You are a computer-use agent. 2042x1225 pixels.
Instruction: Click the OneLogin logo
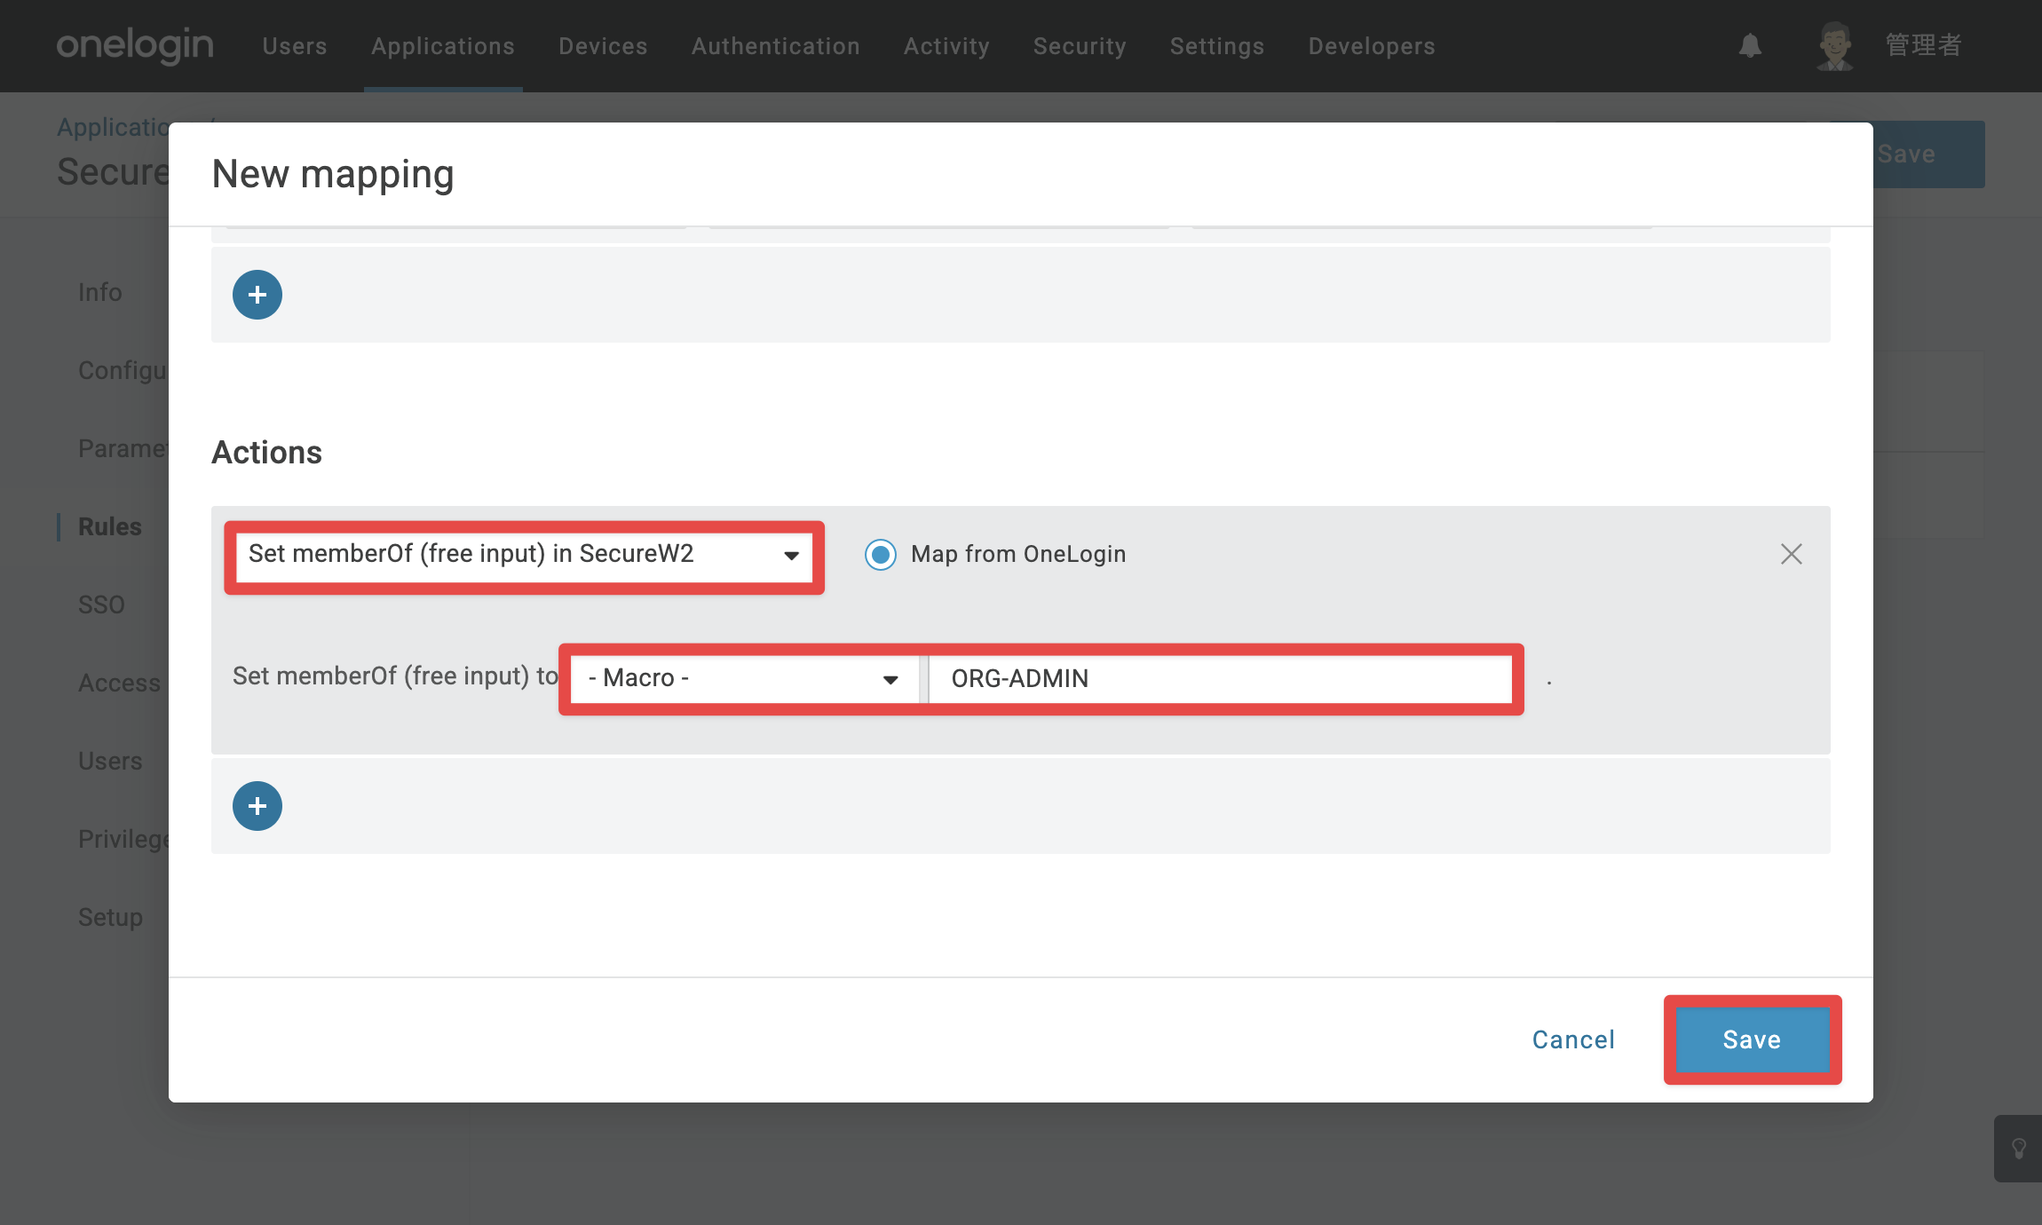point(135,44)
